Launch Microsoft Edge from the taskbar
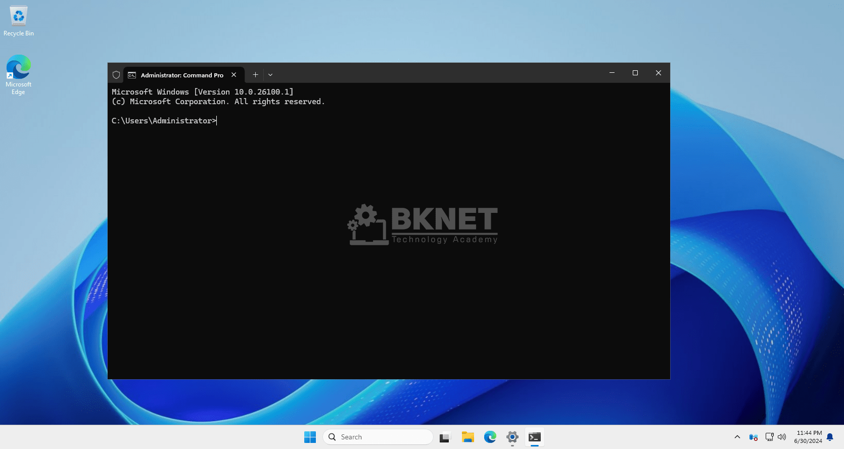The image size is (844, 449). 490,437
